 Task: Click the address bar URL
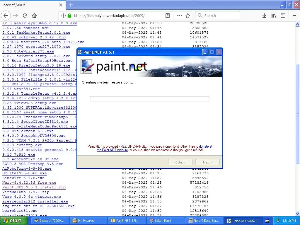(x=109, y=16)
